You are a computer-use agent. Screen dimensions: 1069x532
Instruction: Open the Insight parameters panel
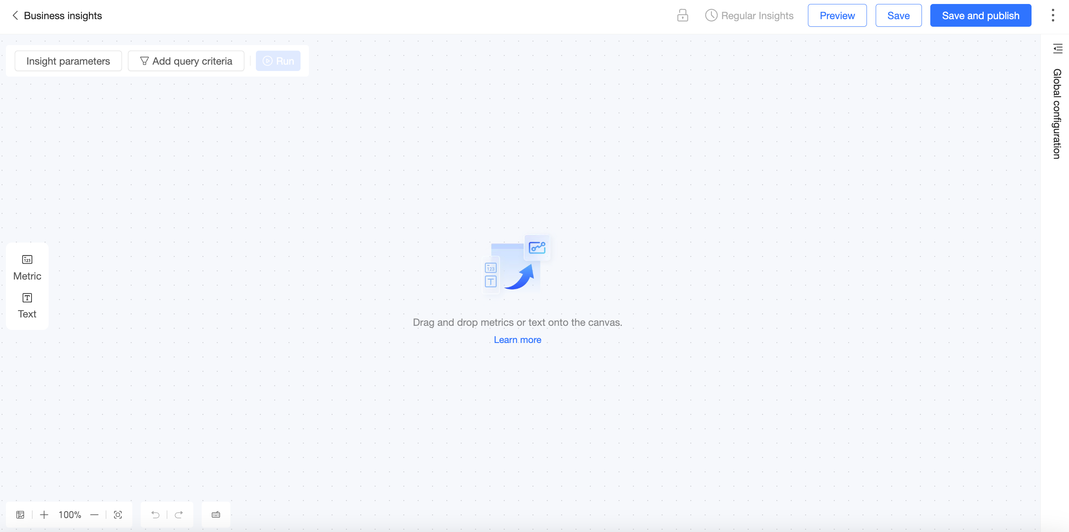coord(68,61)
